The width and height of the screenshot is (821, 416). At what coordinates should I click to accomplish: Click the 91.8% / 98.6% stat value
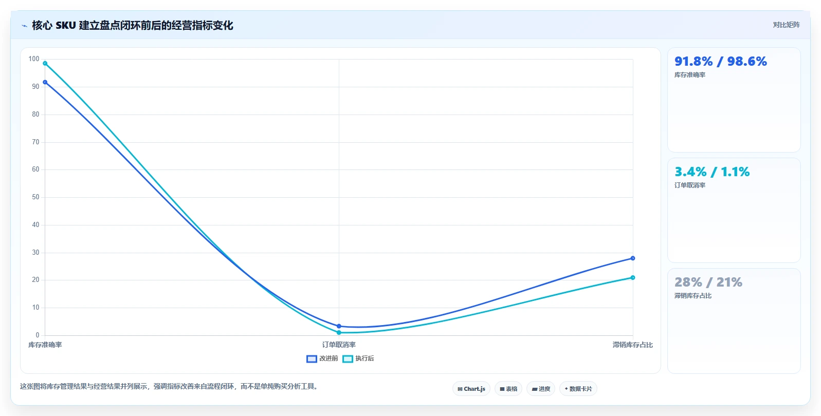[721, 62]
